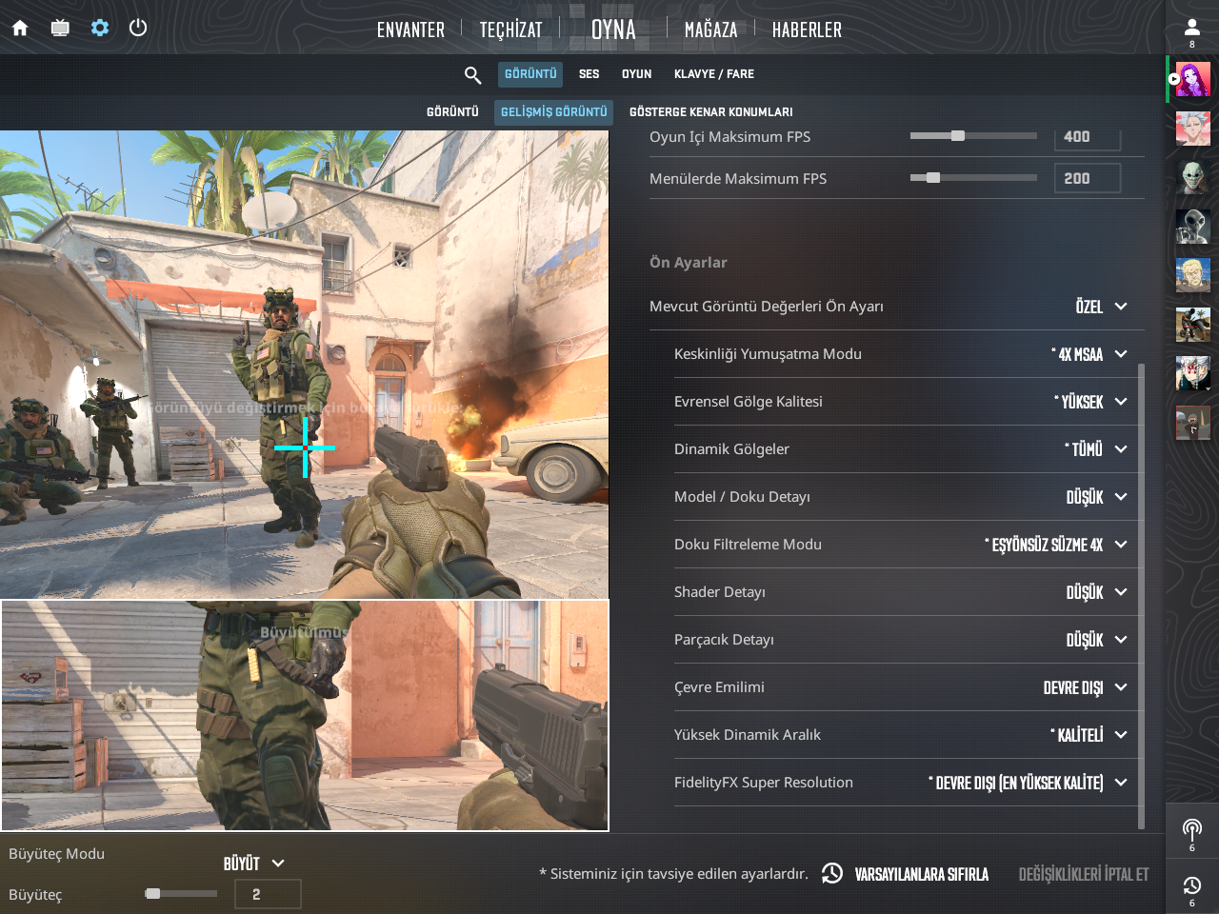The image size is (1219, 914).
Task: Select the grey alien avatar
Action: click(x=1192, y=227)
